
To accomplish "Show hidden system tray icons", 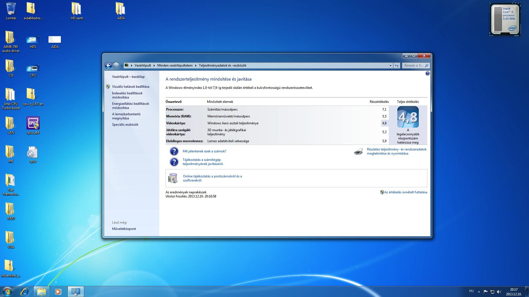I will tap(479, 292).
